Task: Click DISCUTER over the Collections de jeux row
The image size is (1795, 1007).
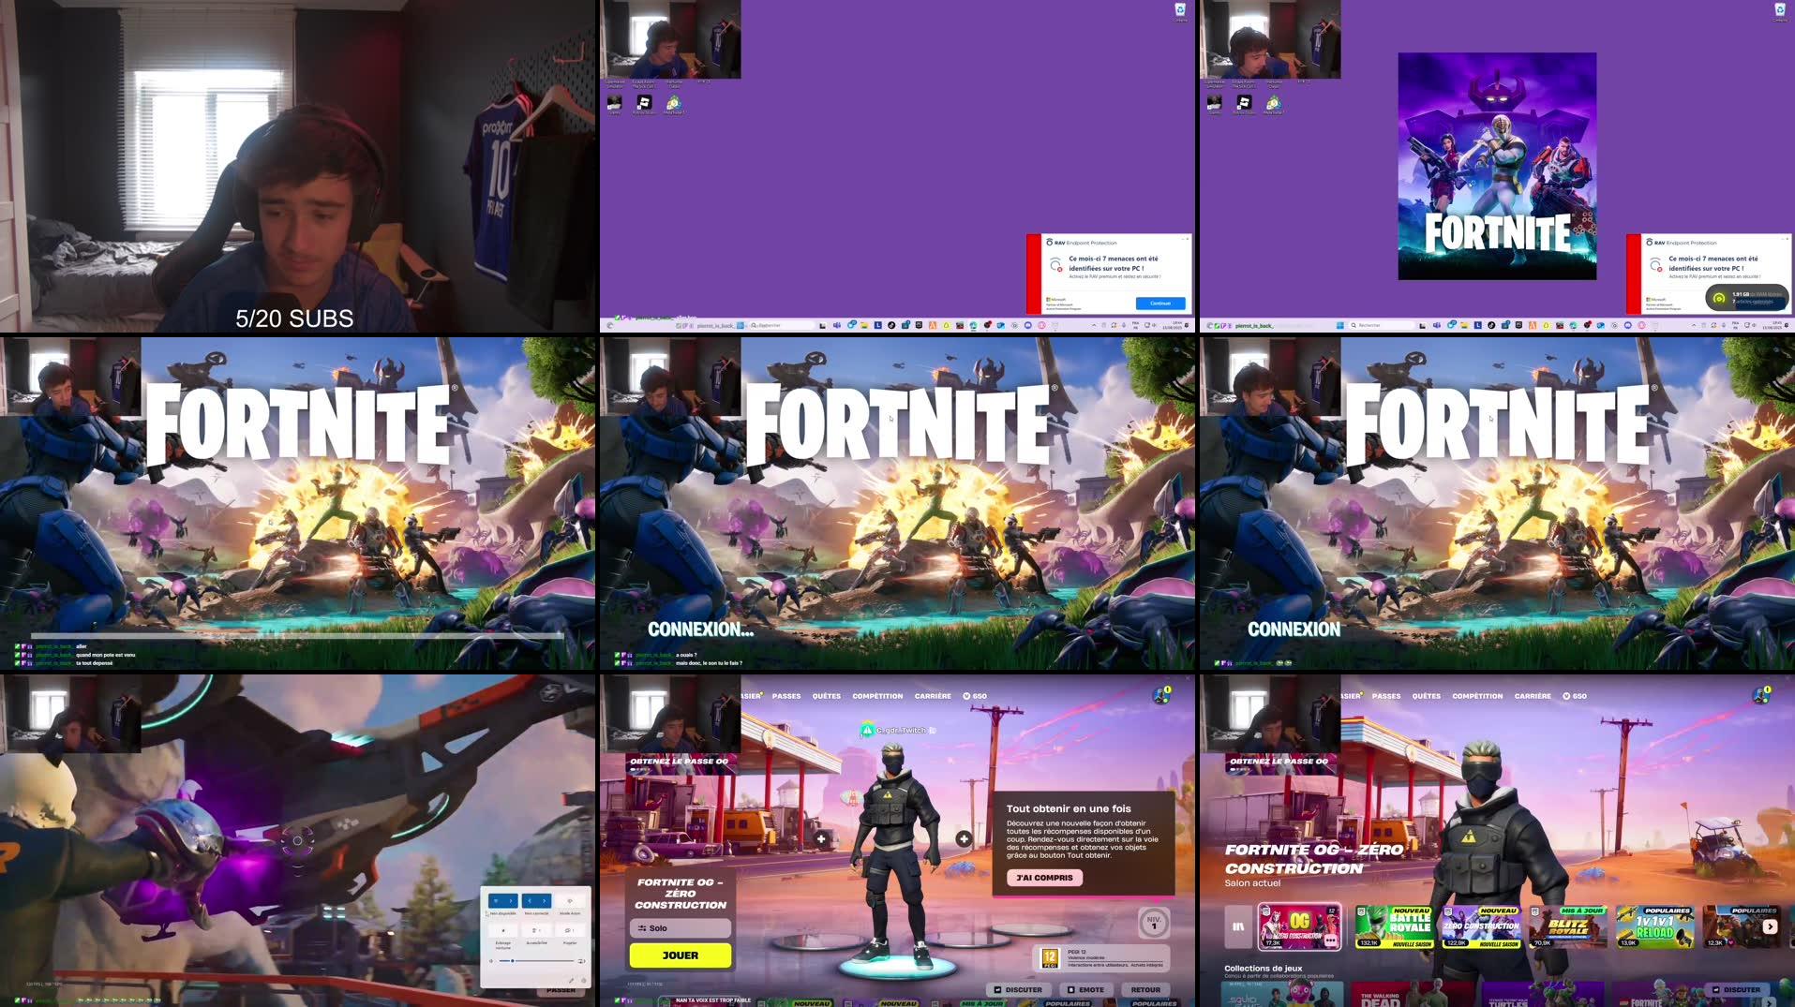Action: coord(1737,990)
